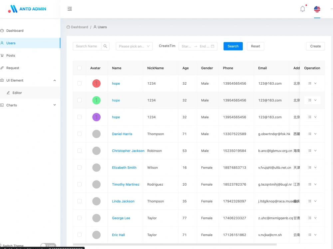Click the ANTD ADMIN logo
Image resolution: width=333 pixels, height=249 pixels.
tap(27, 9)
